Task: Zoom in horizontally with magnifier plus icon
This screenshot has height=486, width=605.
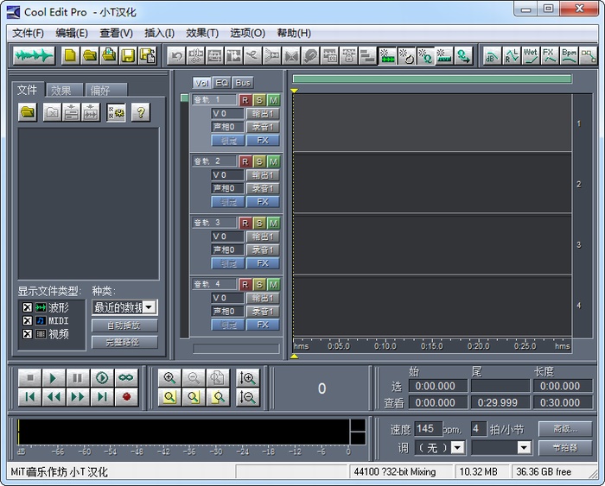Action: tap(169, 378)
